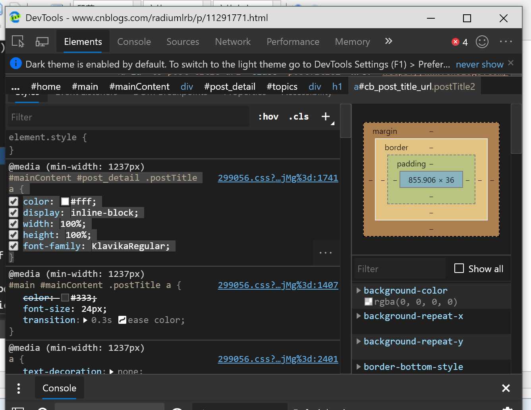Click the 855.906 × 36 content box

tap(431, 180)
